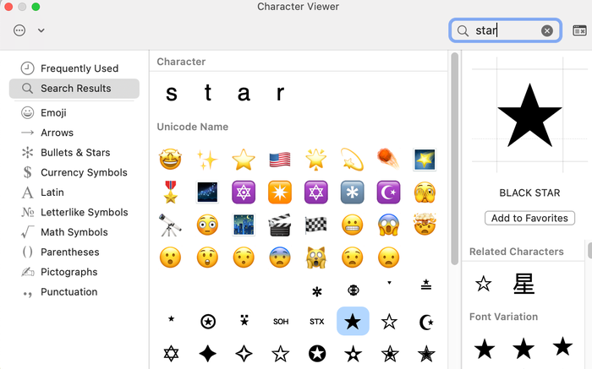Select the circled star symbol in grid
Viewport: 592px width, 369px height.
pyautogui.click(x=208, y=322)
